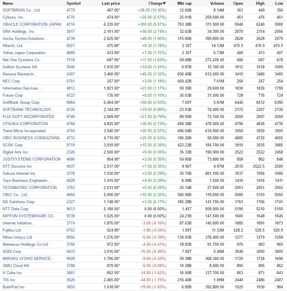Open SoftBank Group Corp link
287x291 pixels.
[x=21, y=102]
